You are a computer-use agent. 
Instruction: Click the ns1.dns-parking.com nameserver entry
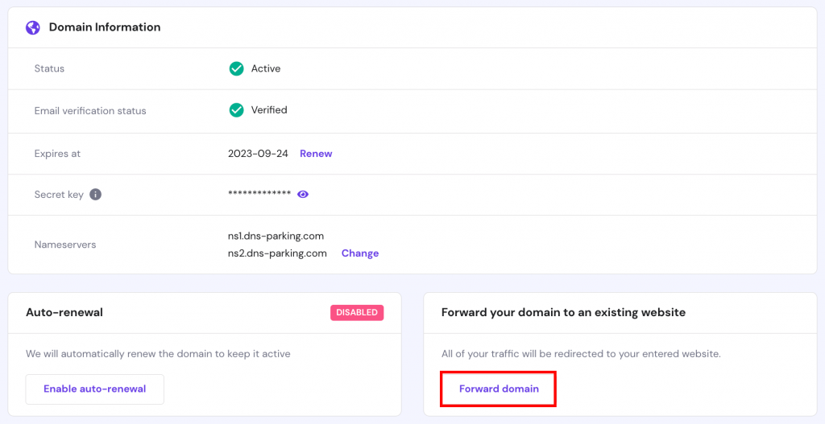click(276, 237)
